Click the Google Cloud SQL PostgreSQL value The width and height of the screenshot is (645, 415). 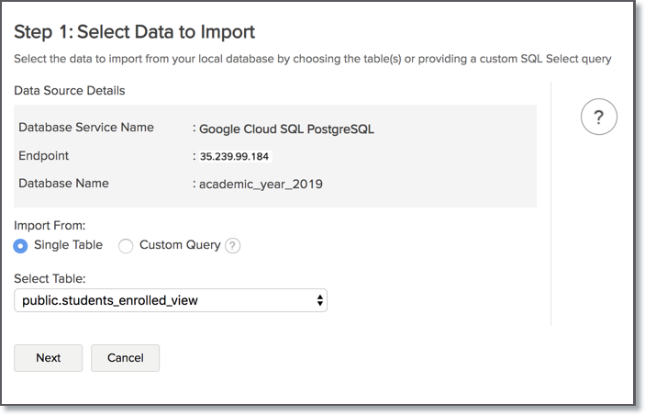286,129
